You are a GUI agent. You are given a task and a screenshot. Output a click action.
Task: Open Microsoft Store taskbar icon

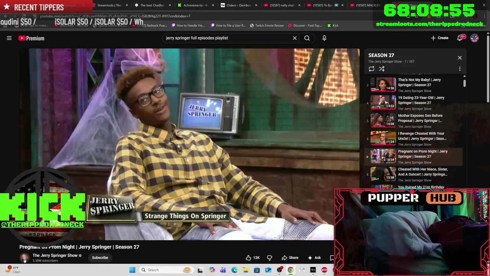(257, 270)
